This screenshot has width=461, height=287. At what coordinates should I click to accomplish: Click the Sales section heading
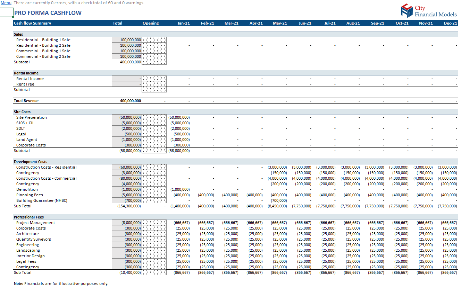[x=18, y=34]
